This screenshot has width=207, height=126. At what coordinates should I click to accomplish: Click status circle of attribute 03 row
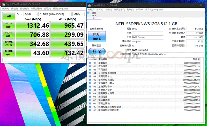pyautogui.click(x=90, y=70)
